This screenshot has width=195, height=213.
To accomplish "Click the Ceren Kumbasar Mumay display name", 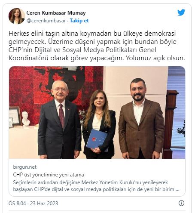I will [56, 13].
